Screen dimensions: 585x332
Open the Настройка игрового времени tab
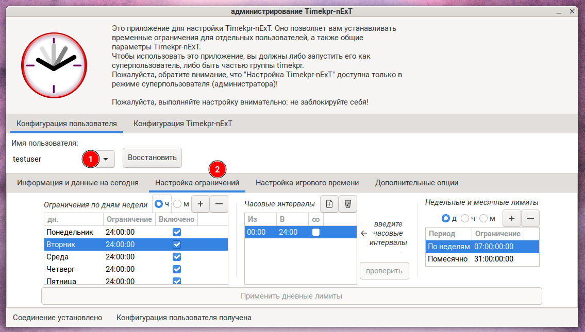[x=307, y=183]
